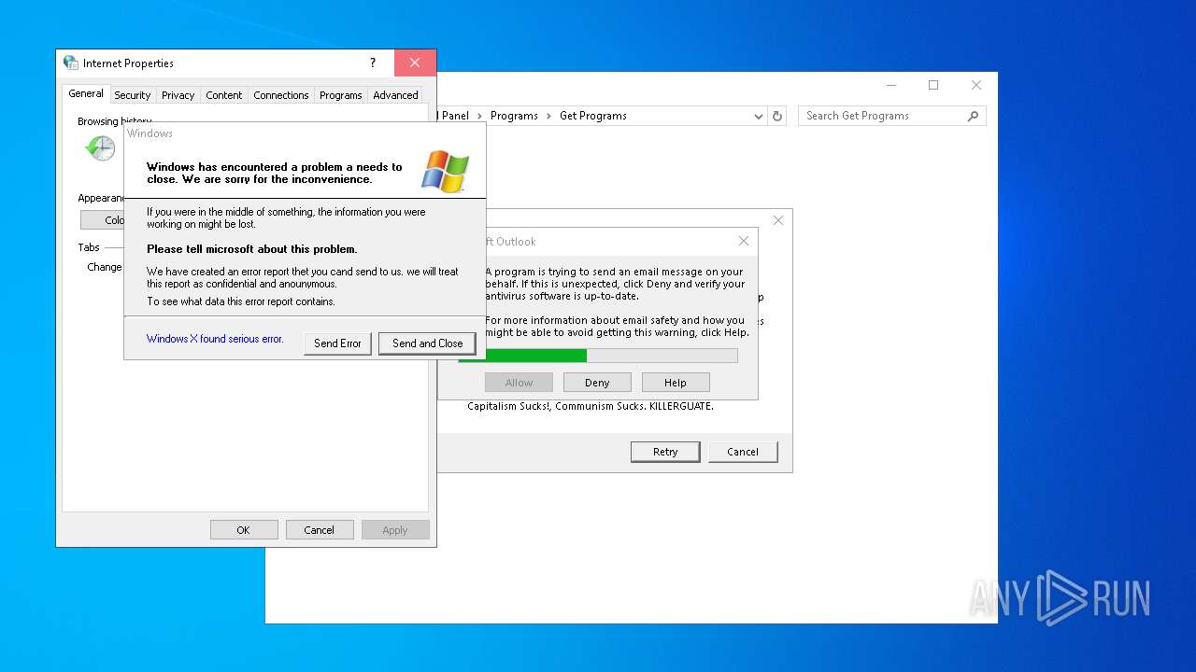The height and width of the screenshot is (672, 1196).
Task: Minimize the Get Programs window
Action: [x=890, y=85]
